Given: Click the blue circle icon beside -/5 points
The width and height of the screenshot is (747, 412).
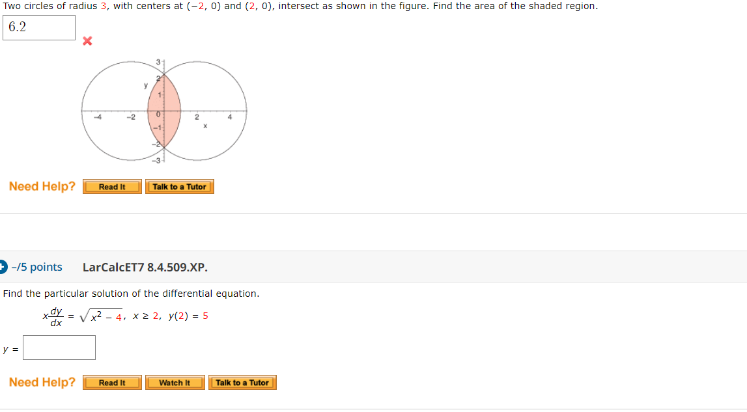Looking at the screenshot, I should 5,267.
